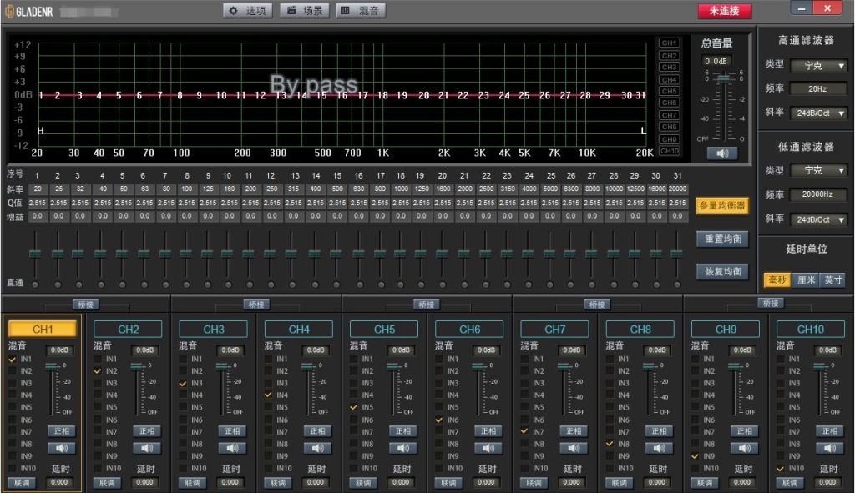This screenshot has width=855, height=493.
Task: Show CH10 curve via graph legend button
Action: point(669,151)
